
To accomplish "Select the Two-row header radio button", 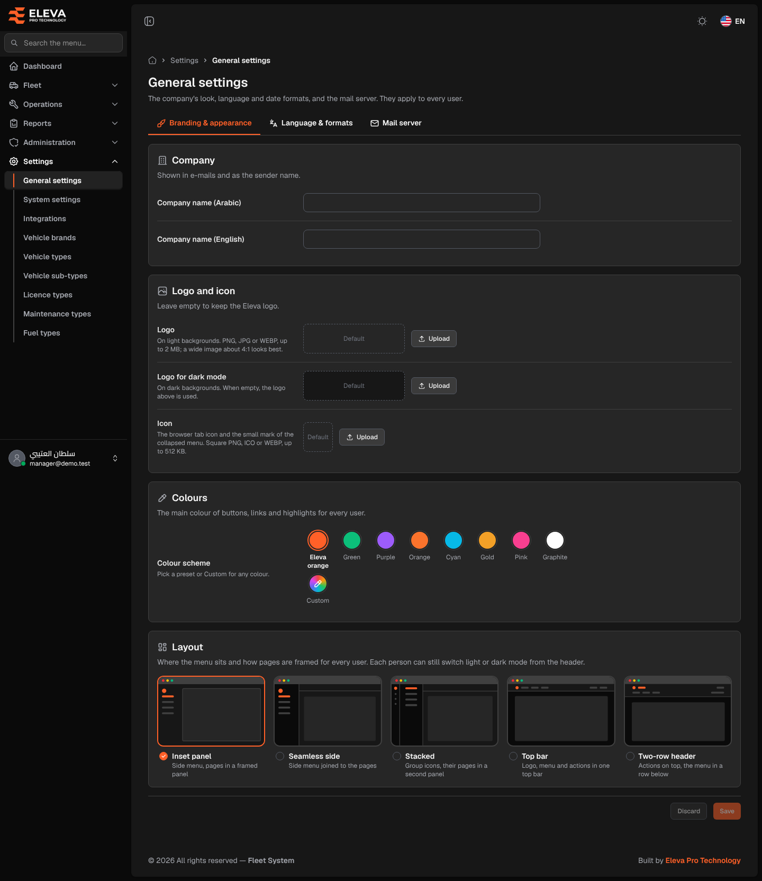I will [630, 756].
